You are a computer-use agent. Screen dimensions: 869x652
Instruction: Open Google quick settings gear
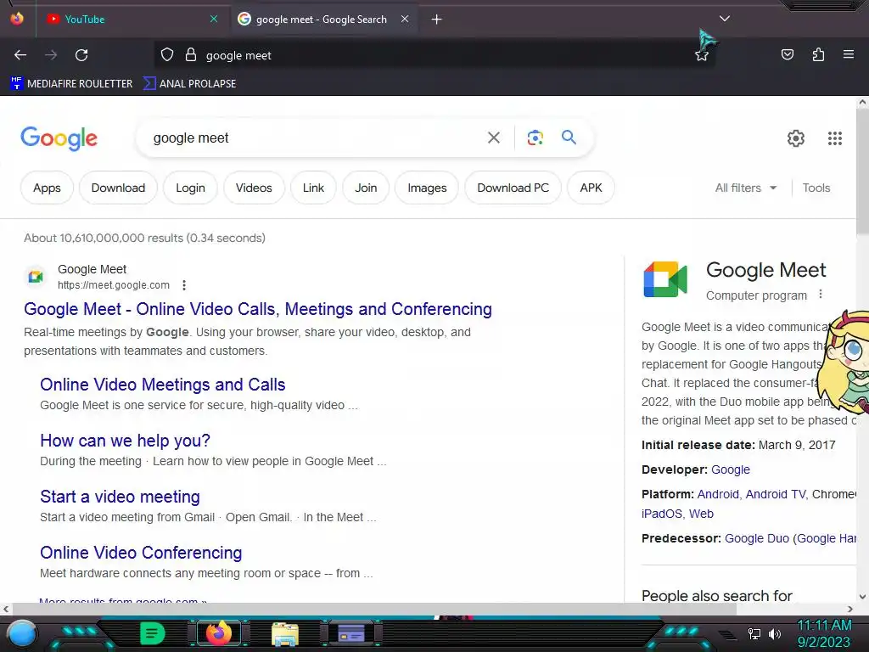tap(796, 138)
